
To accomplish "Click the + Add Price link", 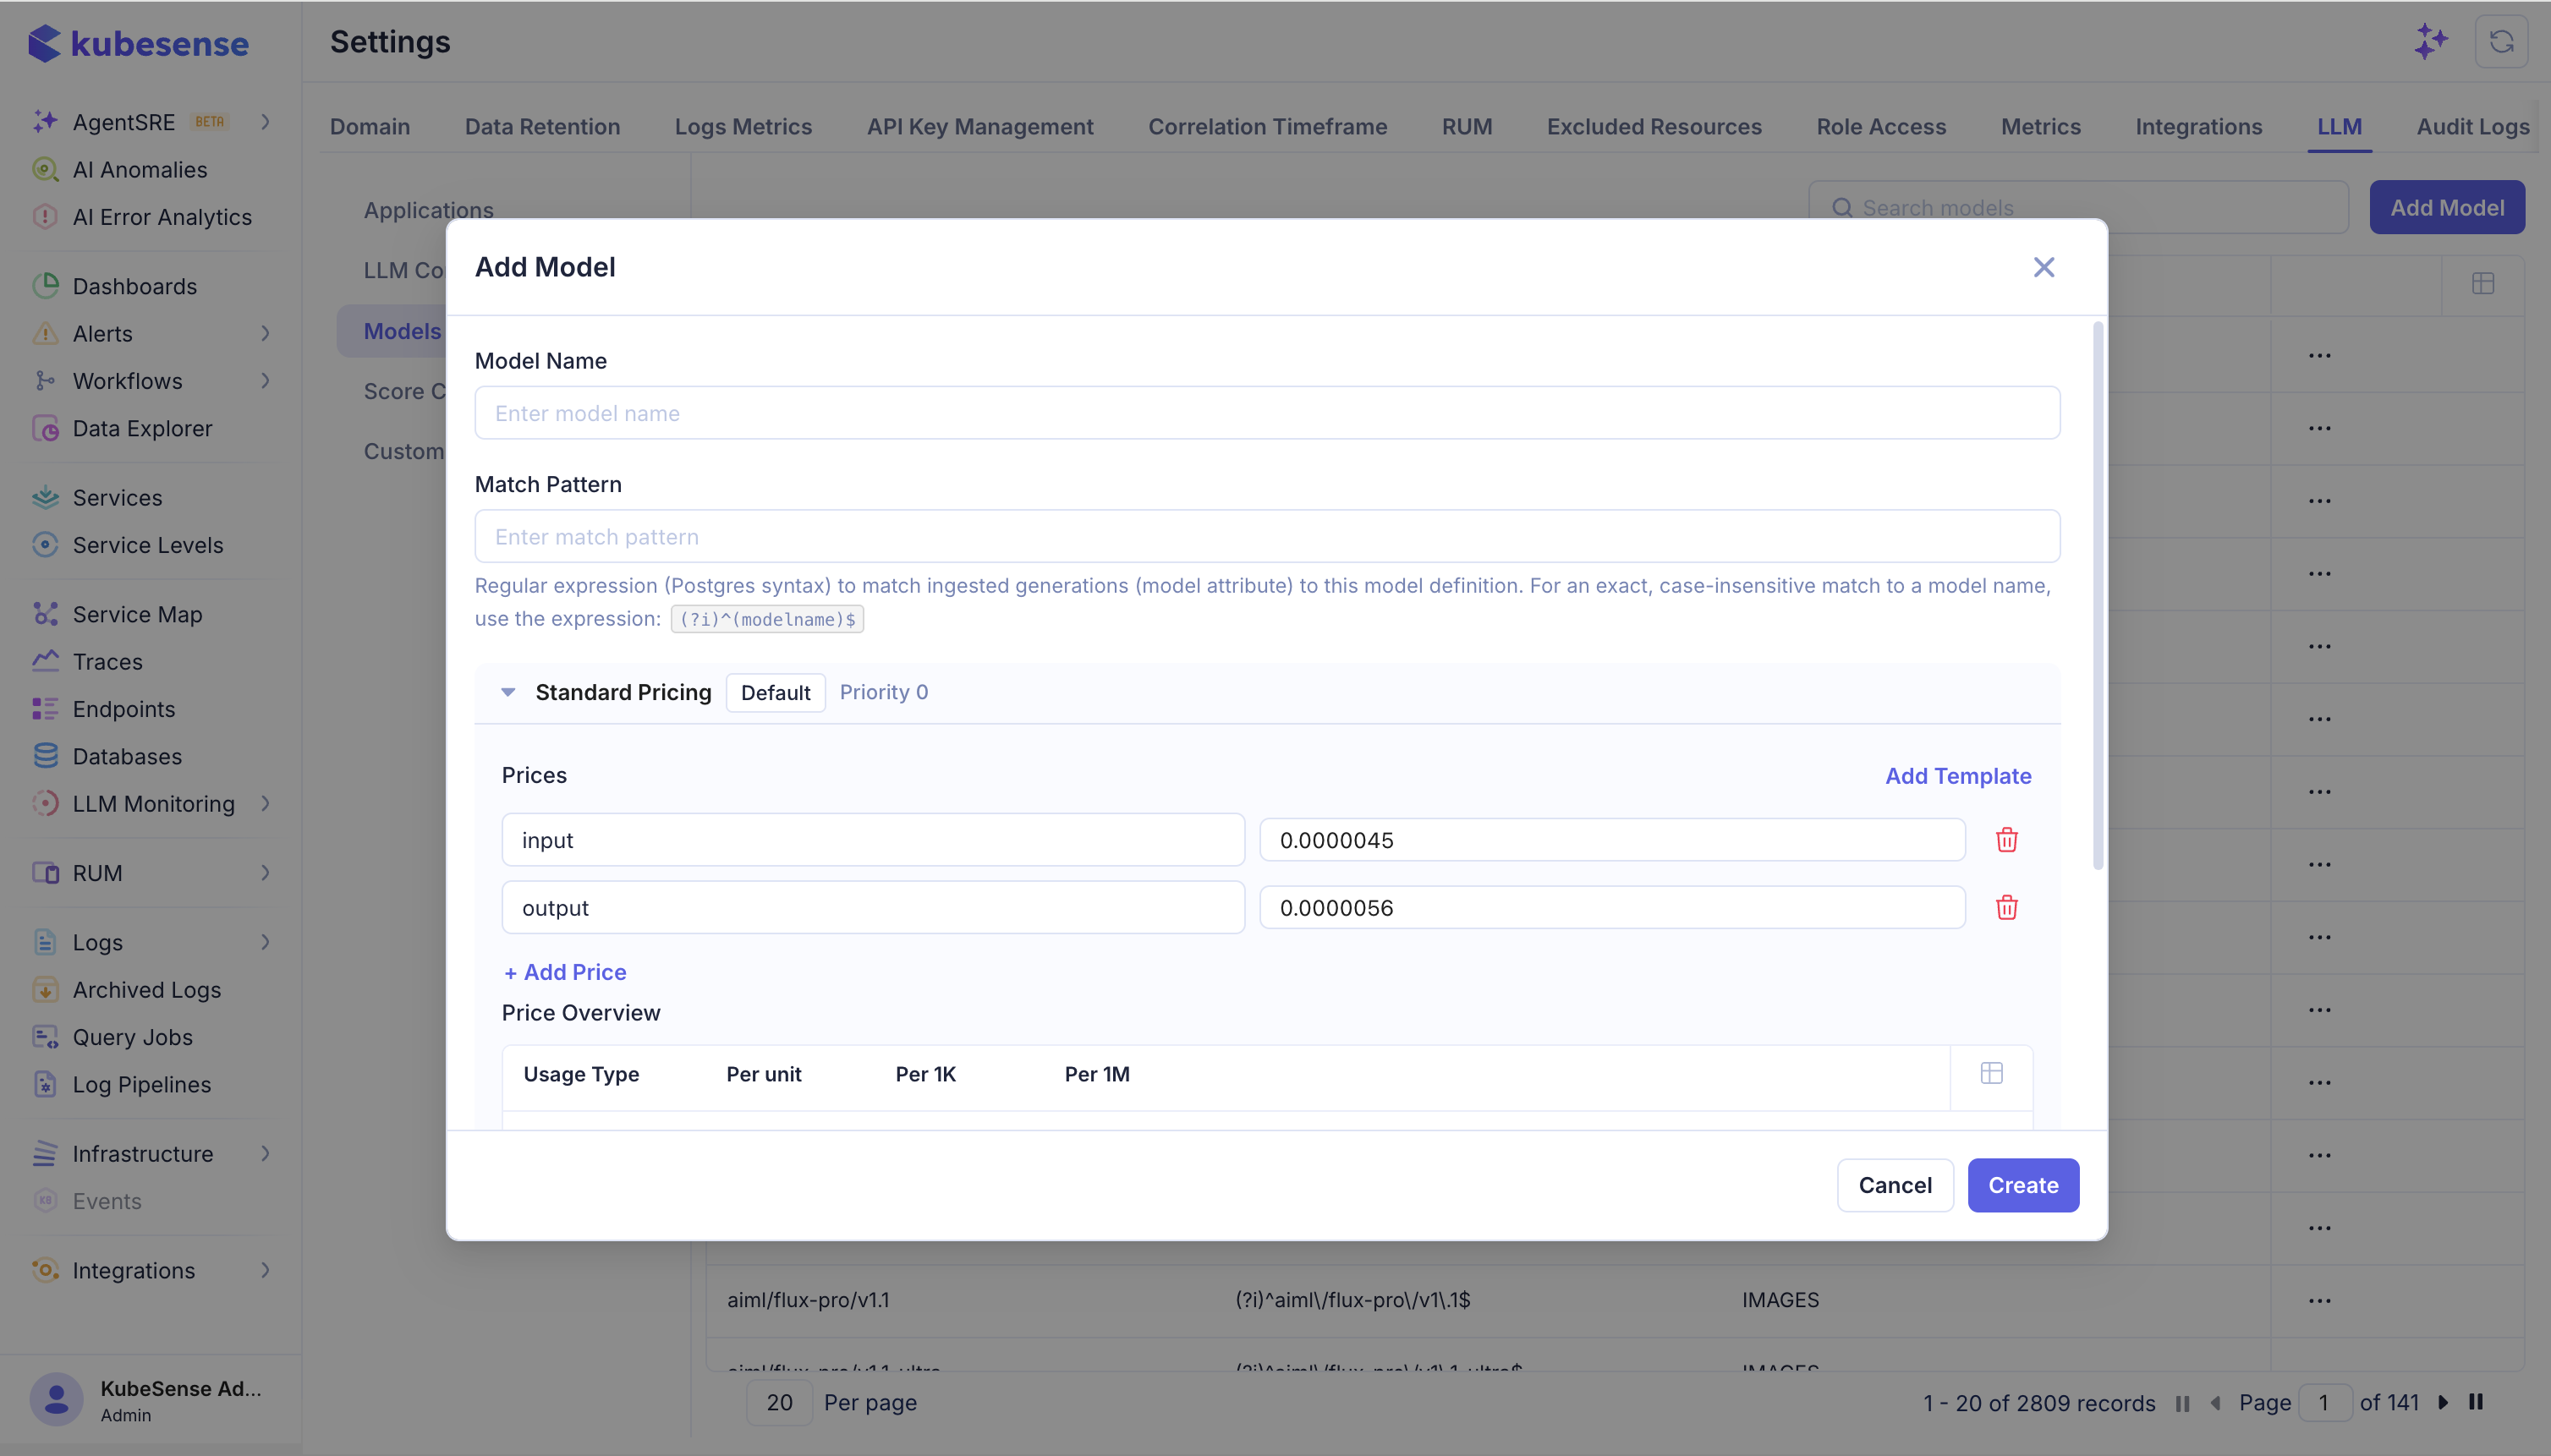I will (565, 972).
